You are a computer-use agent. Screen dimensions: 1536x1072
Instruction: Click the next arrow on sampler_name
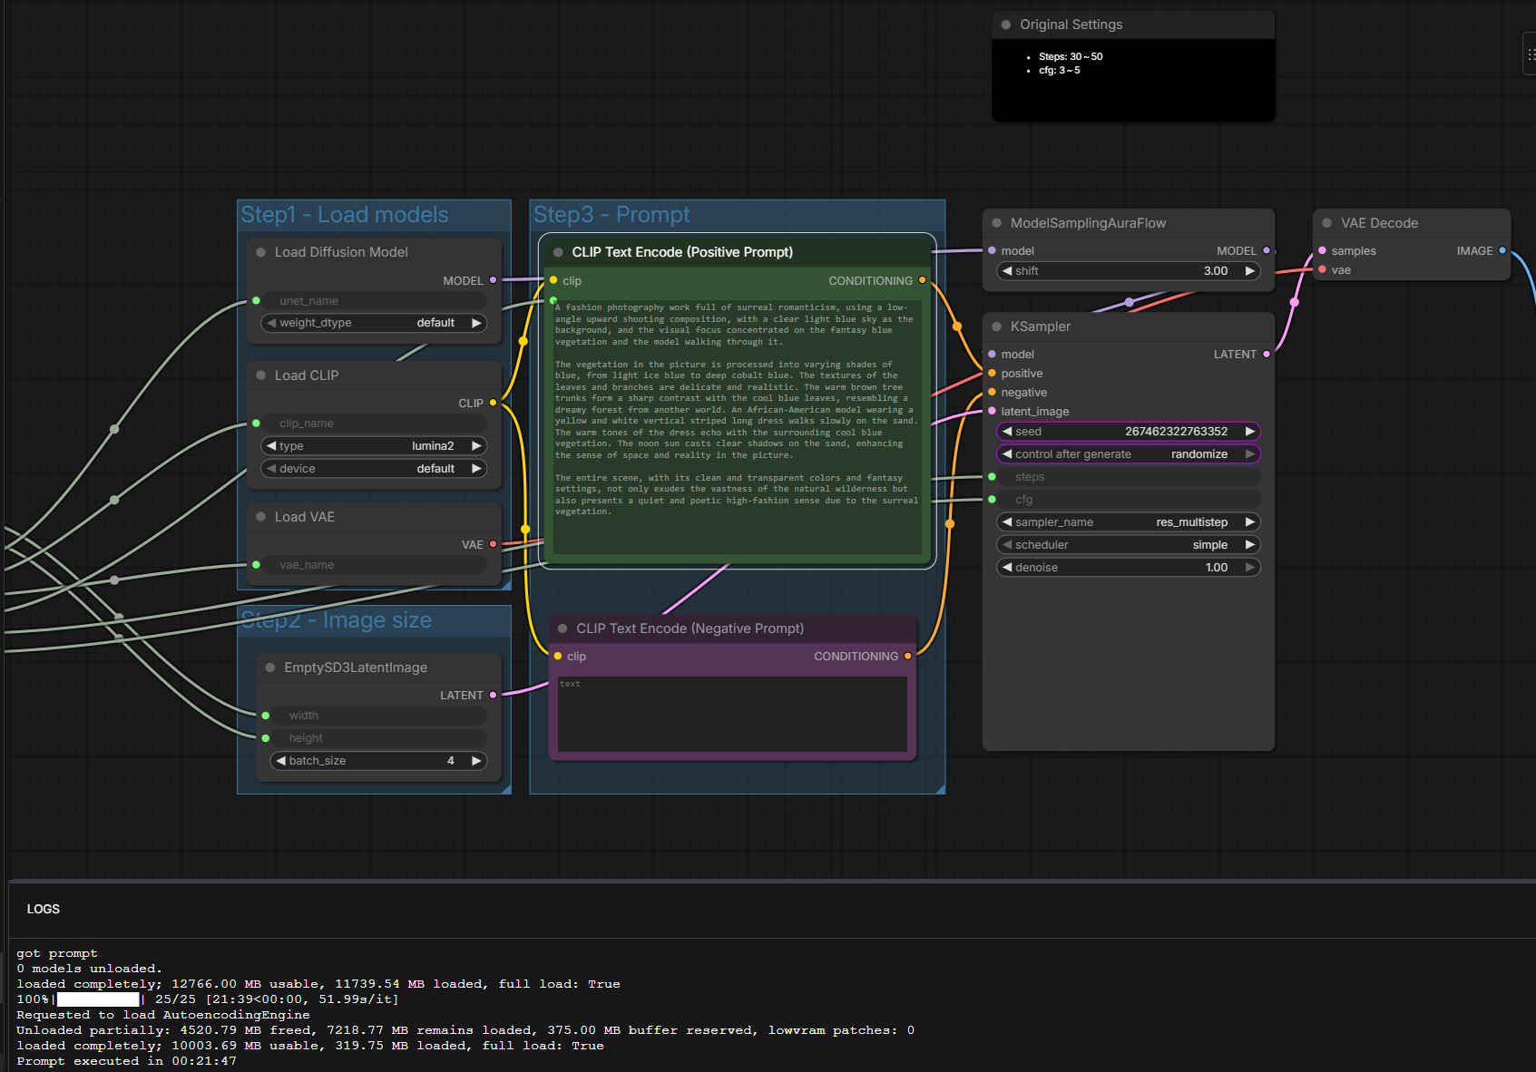[x=1249, y=522]
